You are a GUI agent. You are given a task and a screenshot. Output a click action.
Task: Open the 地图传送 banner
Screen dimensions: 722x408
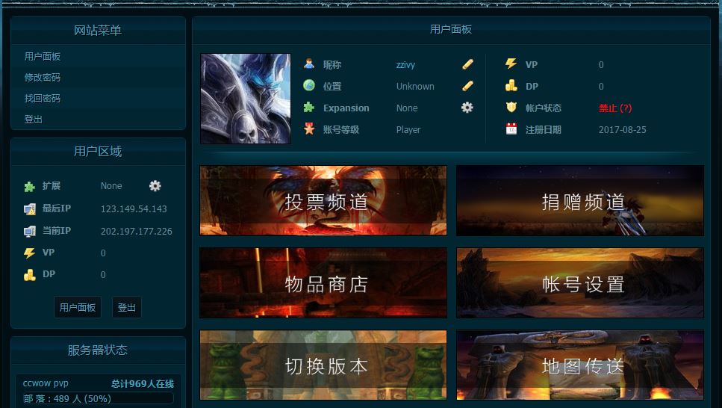(580, 365)
